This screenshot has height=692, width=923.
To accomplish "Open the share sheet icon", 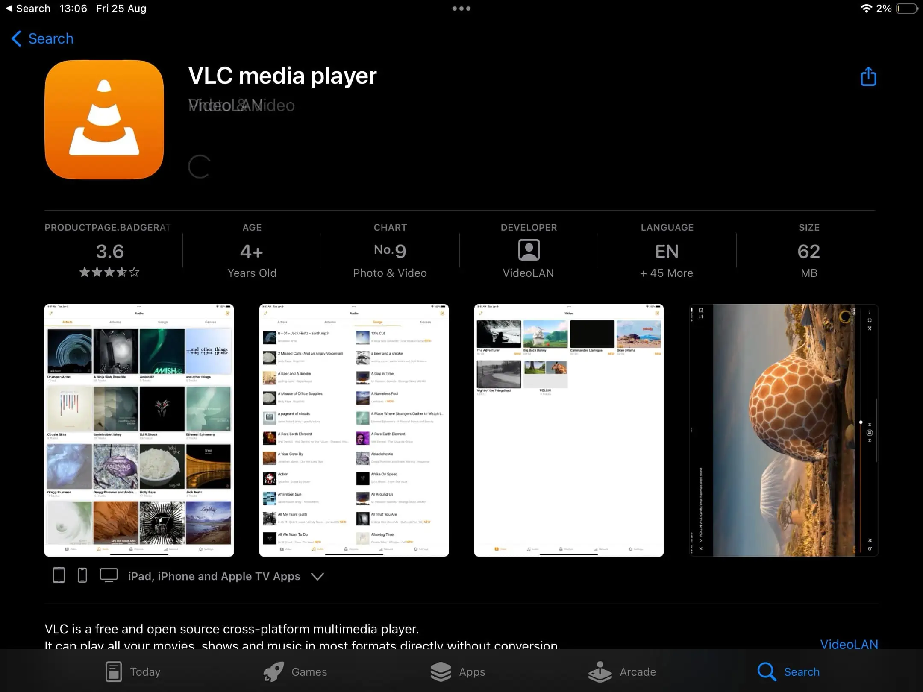I will click(x=868, y=77).
